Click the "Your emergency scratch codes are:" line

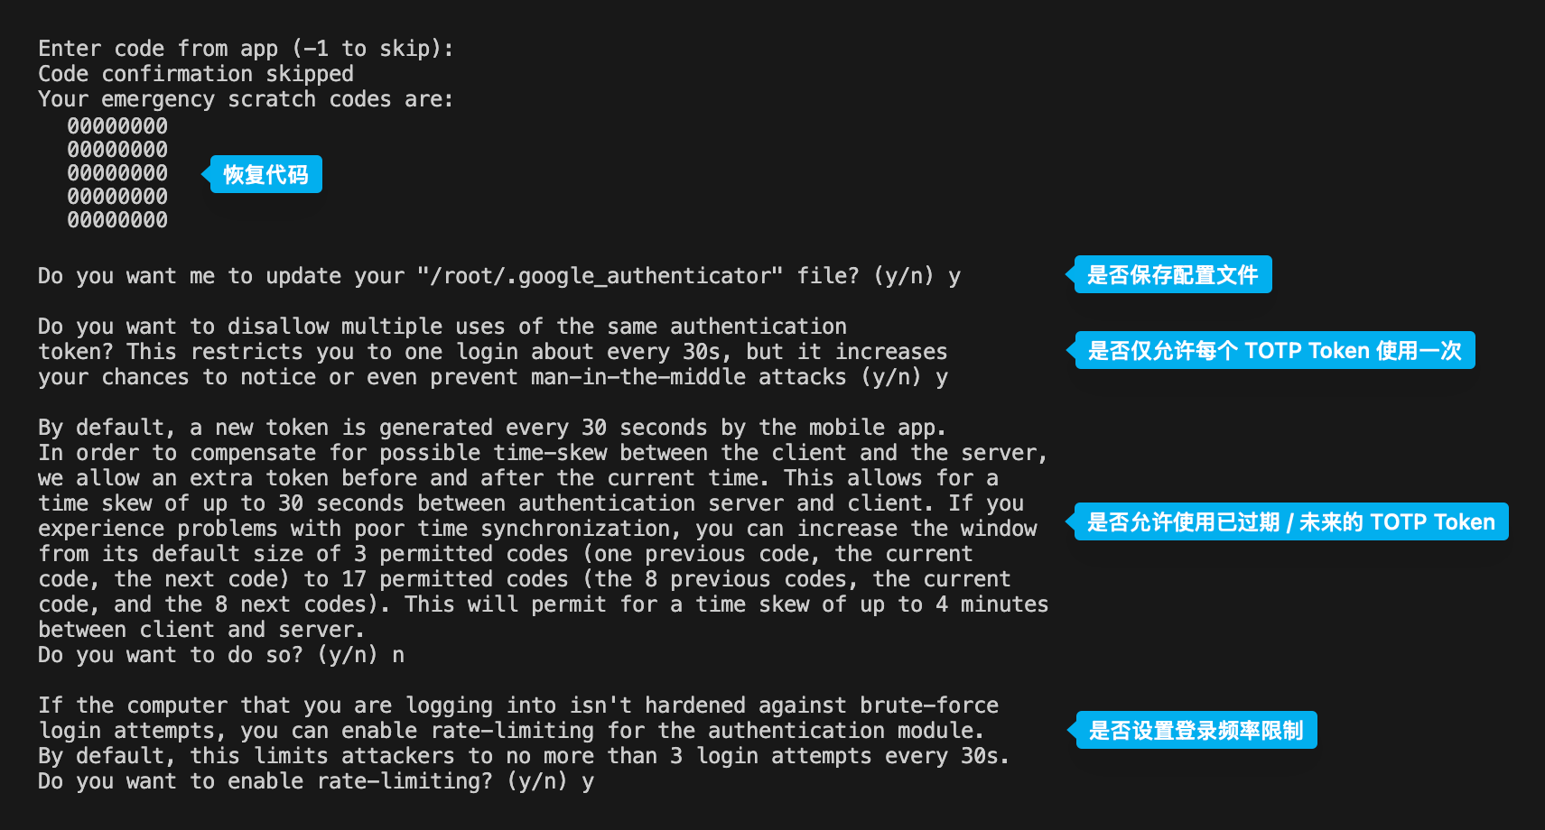(x=246, y=99)
